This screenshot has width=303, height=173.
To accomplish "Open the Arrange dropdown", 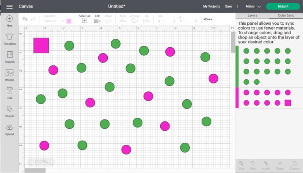I will point(134,21).
